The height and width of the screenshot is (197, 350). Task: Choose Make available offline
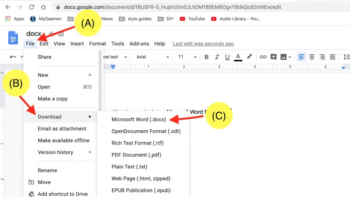pos(61,140)
